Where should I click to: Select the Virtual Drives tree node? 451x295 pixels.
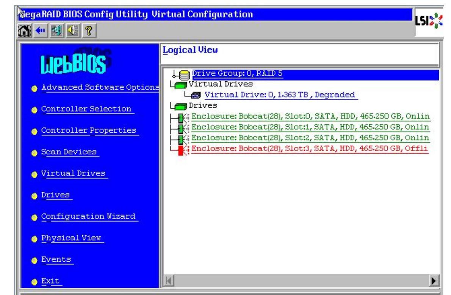click(221, 84)
